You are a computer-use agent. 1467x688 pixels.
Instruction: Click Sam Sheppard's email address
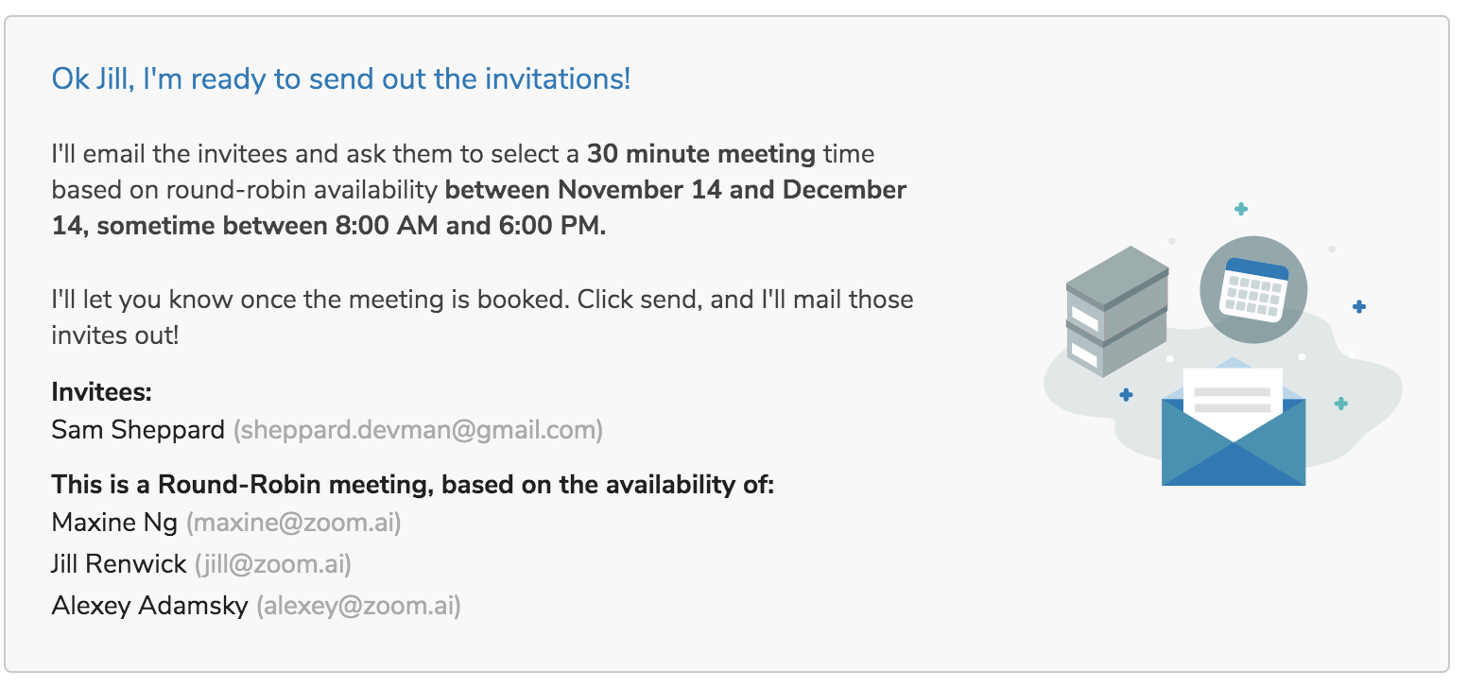[418, 430]
